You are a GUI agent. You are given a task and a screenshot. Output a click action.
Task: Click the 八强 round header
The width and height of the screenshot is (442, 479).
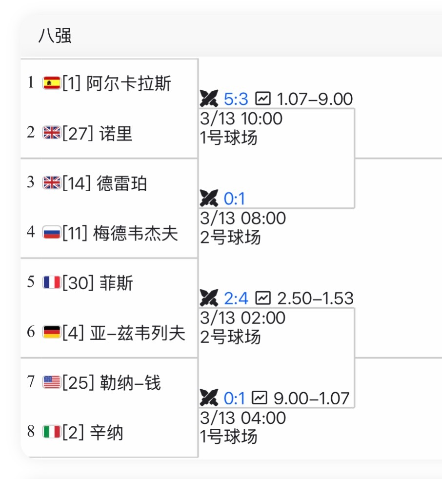[x=55, y=36]
